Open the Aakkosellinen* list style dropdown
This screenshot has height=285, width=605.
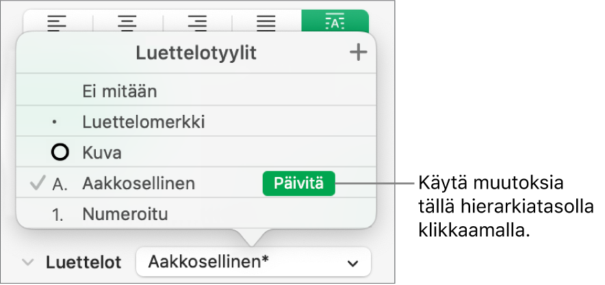253,262
